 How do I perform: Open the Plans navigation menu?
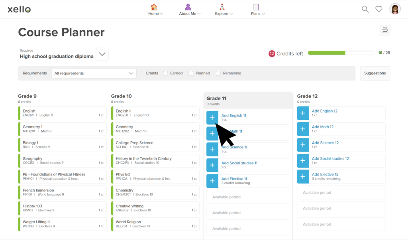(257, 10)
